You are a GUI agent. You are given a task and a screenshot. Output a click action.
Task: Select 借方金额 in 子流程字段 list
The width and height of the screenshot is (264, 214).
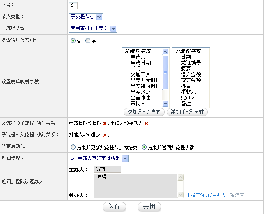click(x=191, y=74)
